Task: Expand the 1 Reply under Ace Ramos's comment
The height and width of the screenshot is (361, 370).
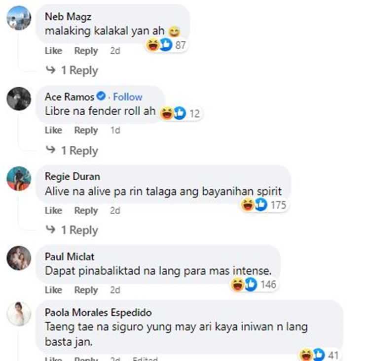Action: [x=72, y=150]
